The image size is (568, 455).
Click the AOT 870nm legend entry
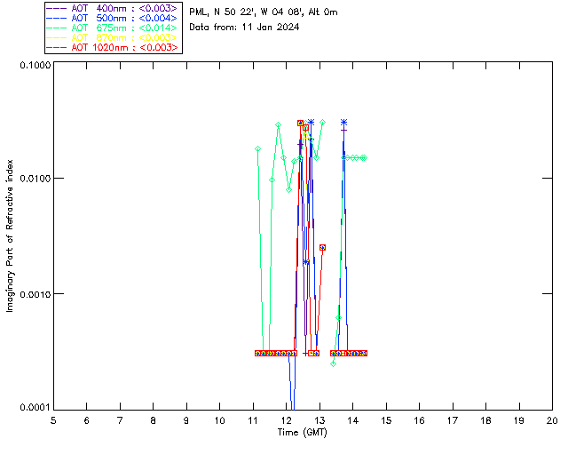click(x=113, y=37)
